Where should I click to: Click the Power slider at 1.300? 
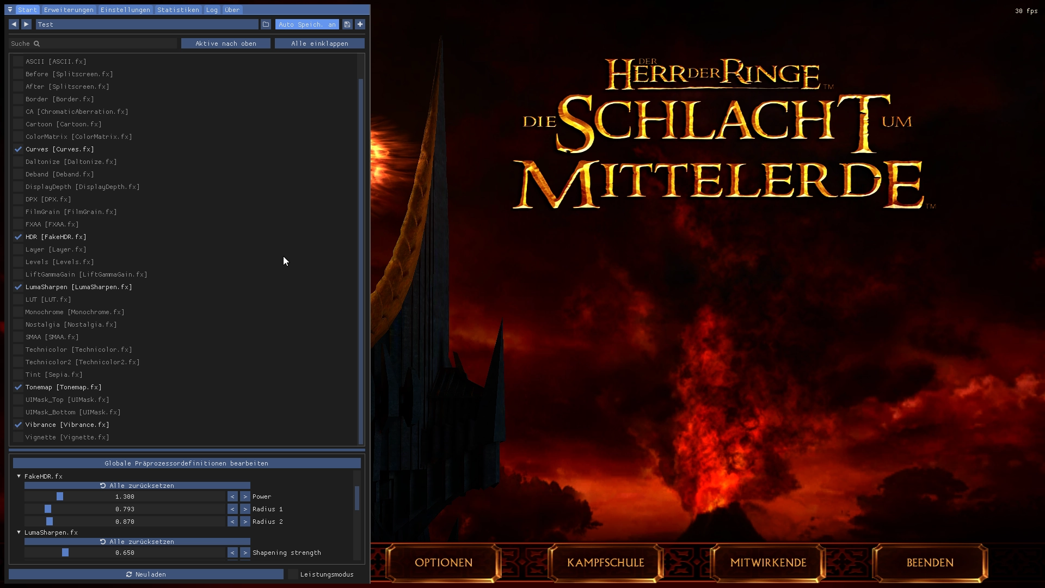pyautogui.click(x=125, y=497)
